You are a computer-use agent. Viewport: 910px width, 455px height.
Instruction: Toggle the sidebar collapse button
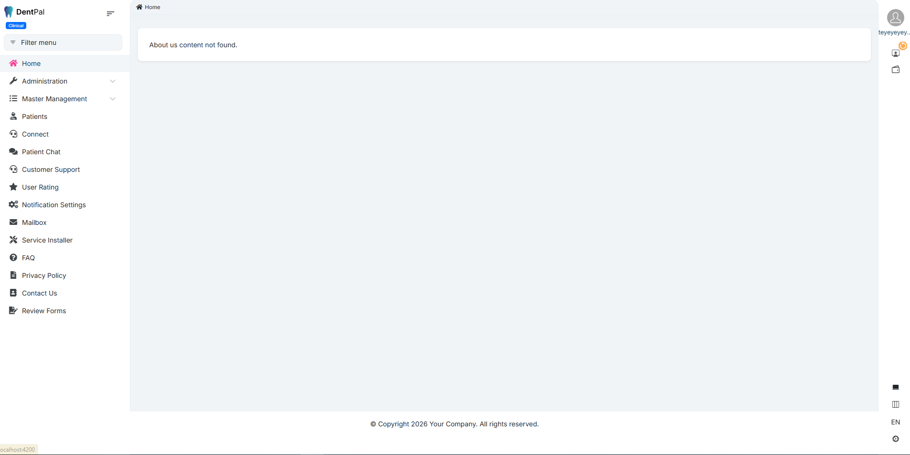(110, 14)
